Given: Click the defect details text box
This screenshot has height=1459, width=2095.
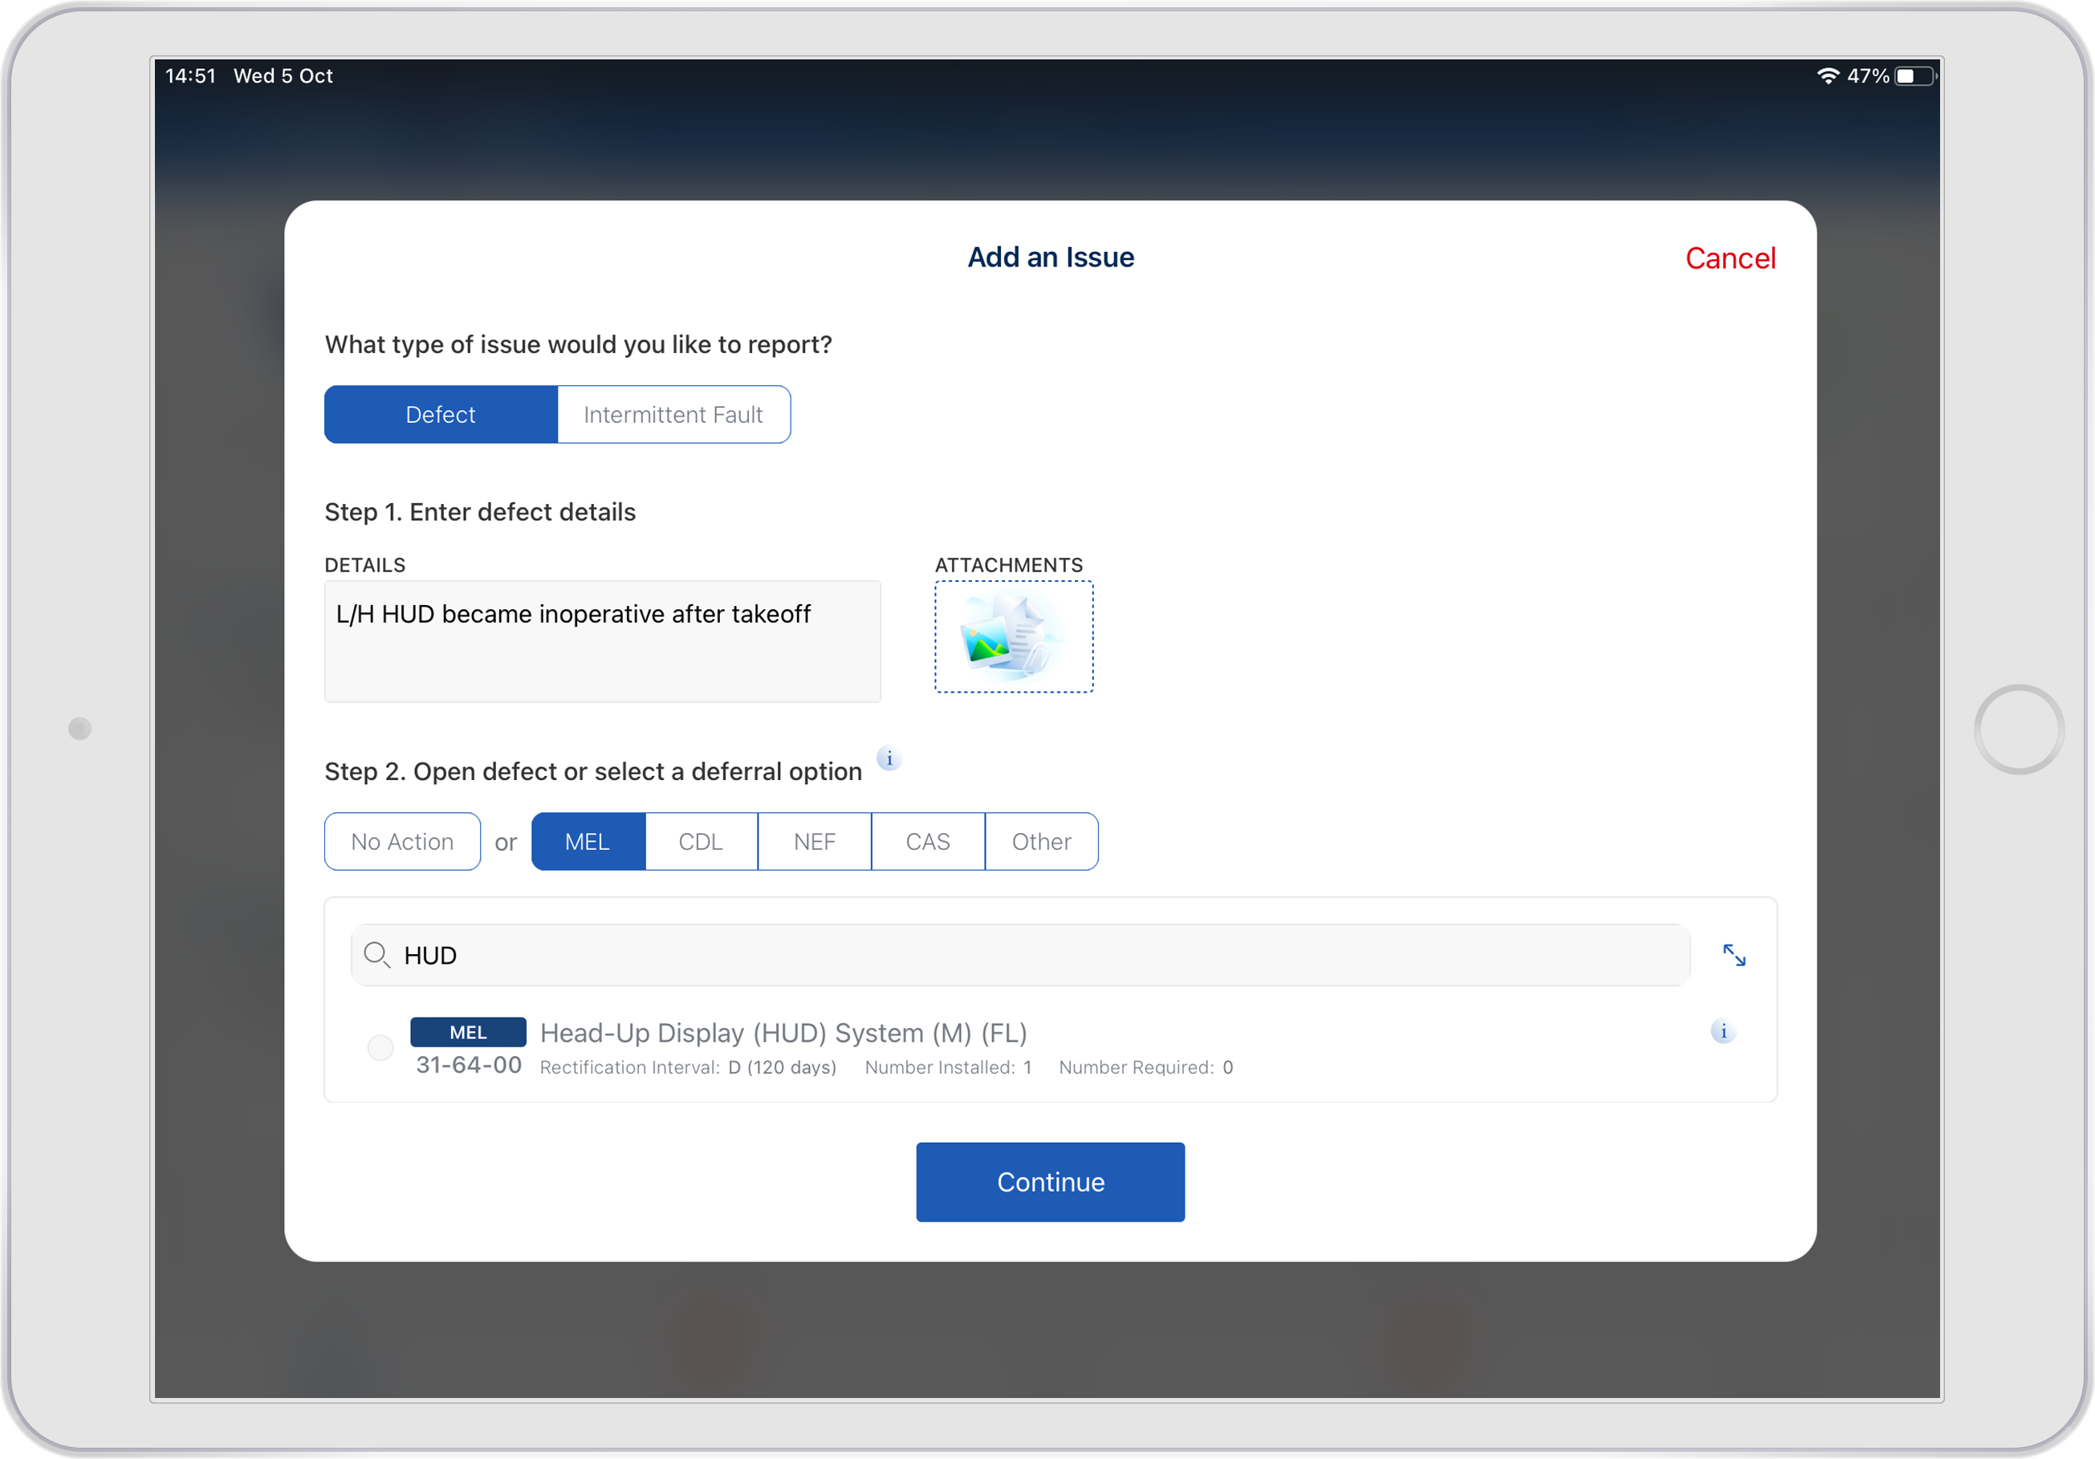Looking at the screenshot, I should tap(602, 641).
